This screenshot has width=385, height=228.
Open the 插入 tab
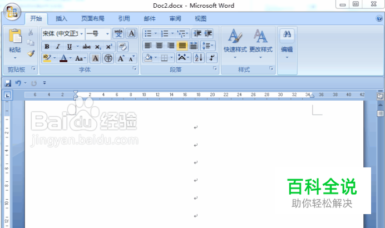tap(61, 19)
